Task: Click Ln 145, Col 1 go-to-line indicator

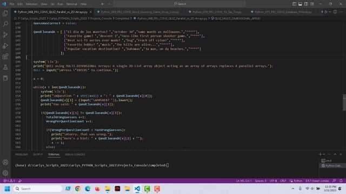Action: point(244,181)
